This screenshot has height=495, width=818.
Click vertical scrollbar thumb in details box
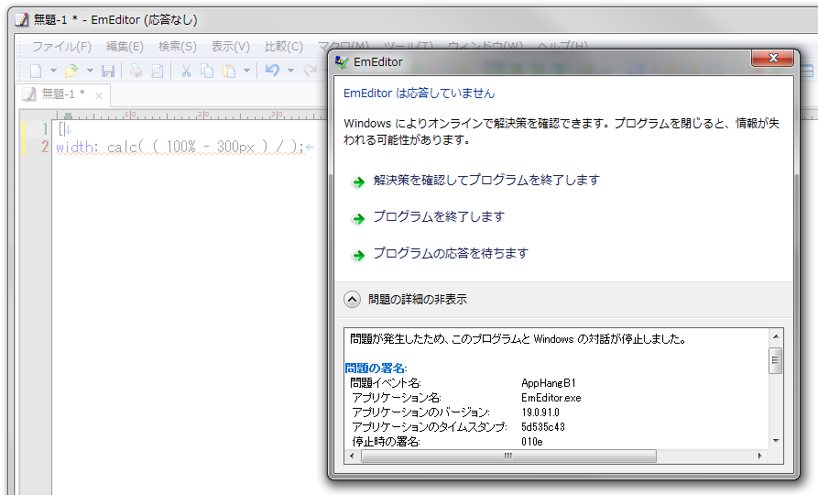point(776,360)
